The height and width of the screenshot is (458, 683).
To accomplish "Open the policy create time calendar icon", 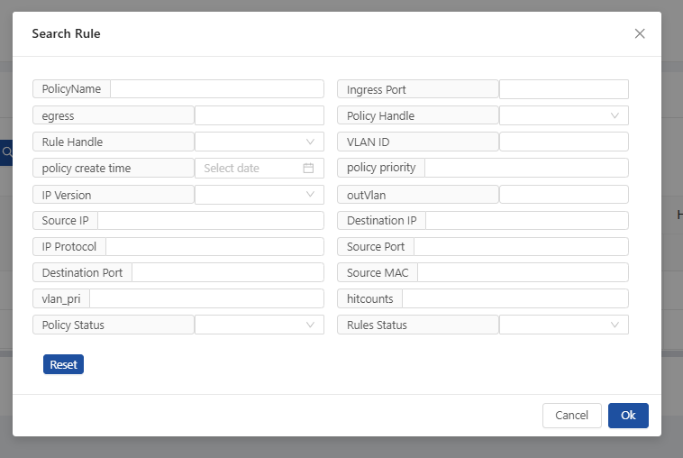I will tap(308, 168).
